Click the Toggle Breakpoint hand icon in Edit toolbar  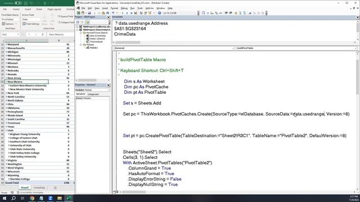coord(236,13)
